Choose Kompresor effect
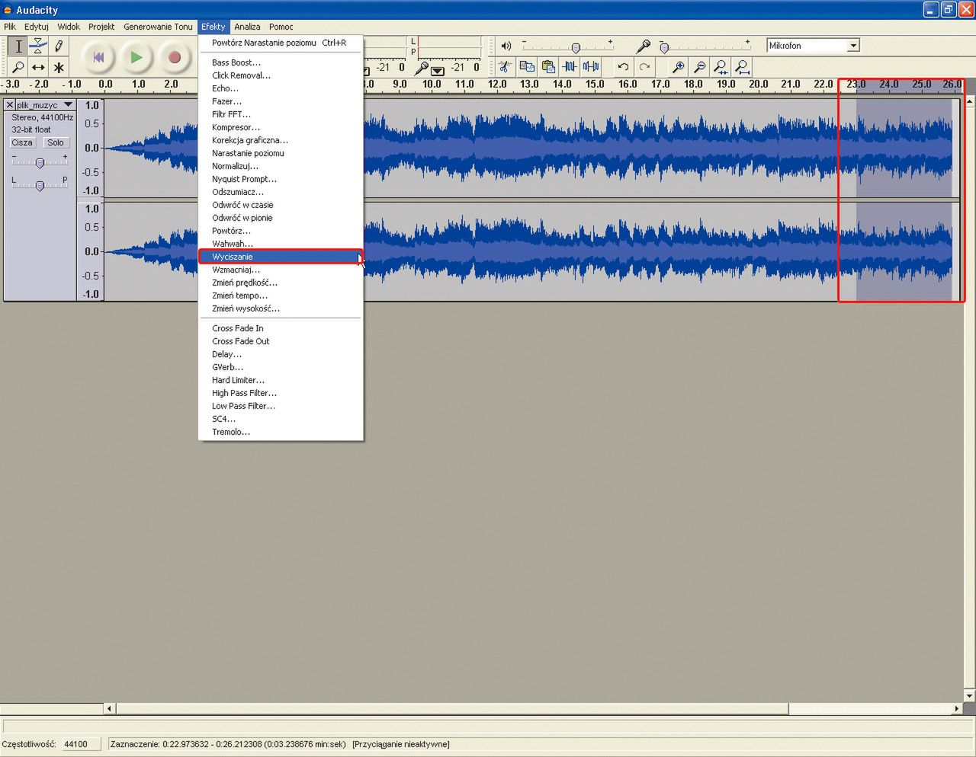This screenshot has height=757, width=976. pos(281,127)
